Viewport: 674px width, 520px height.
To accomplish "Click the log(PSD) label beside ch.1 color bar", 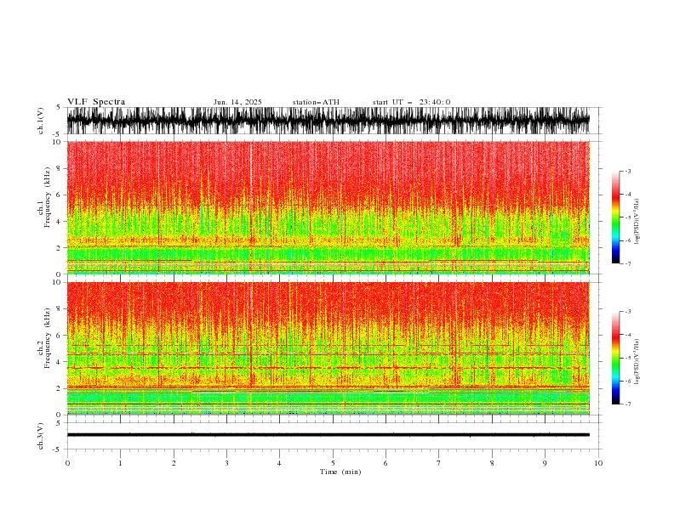I will click(x=637, y=222).
